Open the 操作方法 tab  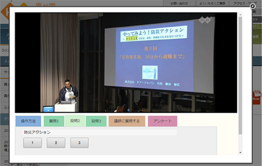click(x=28, y=121)
